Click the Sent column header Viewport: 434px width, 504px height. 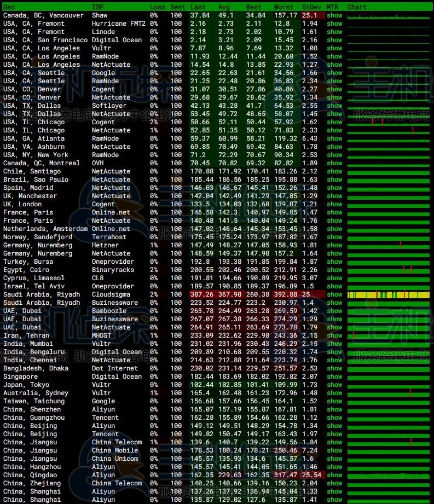tap(178, 7)
